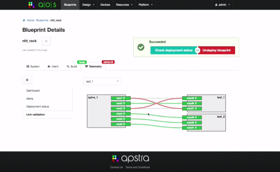
Task: Switch to the Build tab
Action: click(x=72, y=66)
